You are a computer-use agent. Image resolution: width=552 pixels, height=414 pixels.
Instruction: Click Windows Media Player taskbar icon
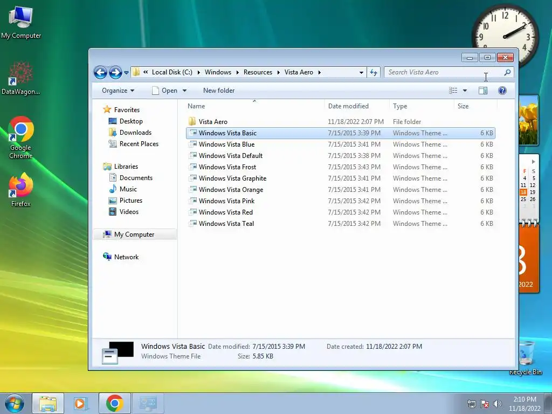81,403
